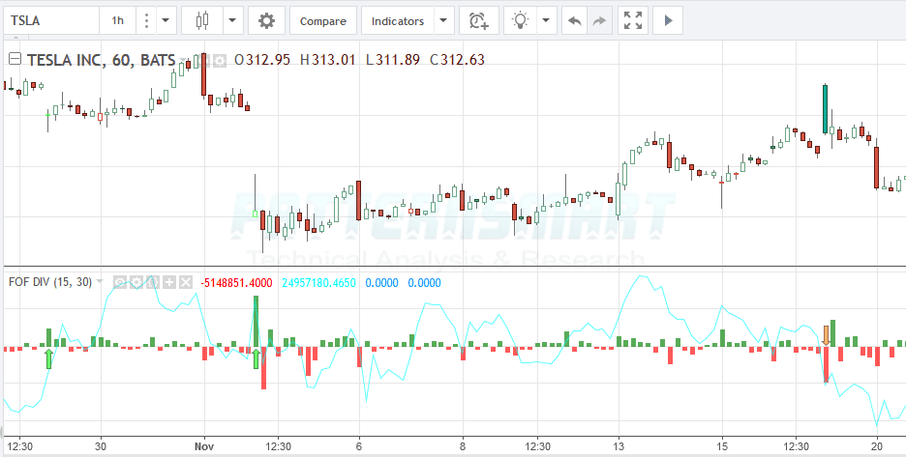The image size is (906, 457).
Task: Remove FOF DIV indicator with the X icon
Action: (185, 282)
